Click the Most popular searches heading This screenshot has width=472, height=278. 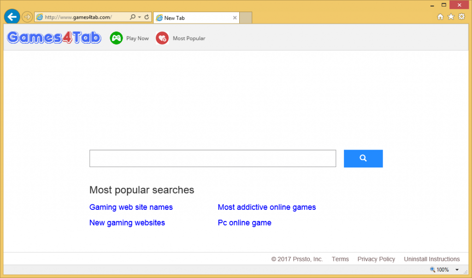(x=142, y=190)
